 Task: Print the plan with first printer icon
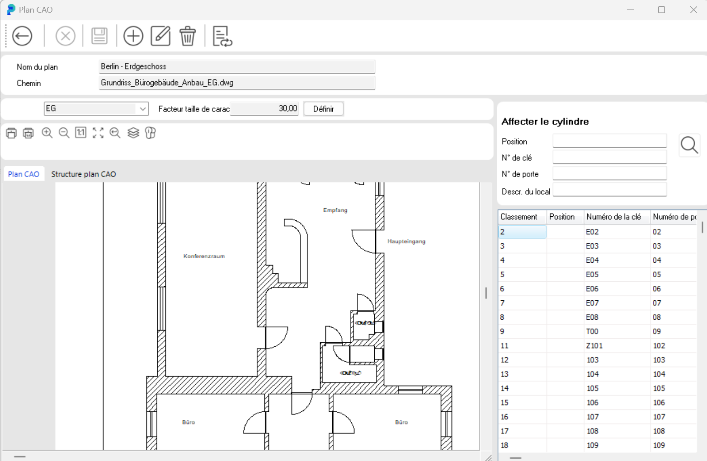point(11,133)
